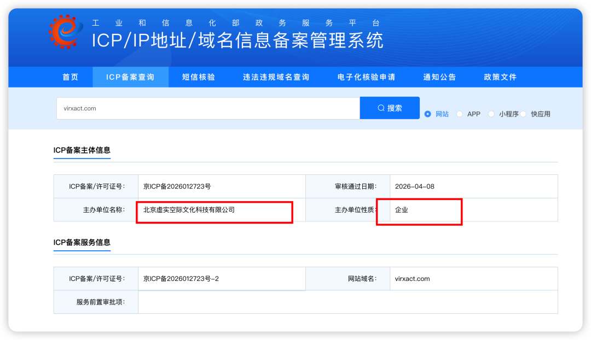Go to 短信核验 tab
The height and width of the screenshot is (340, 591).
[x=199, y=77]
